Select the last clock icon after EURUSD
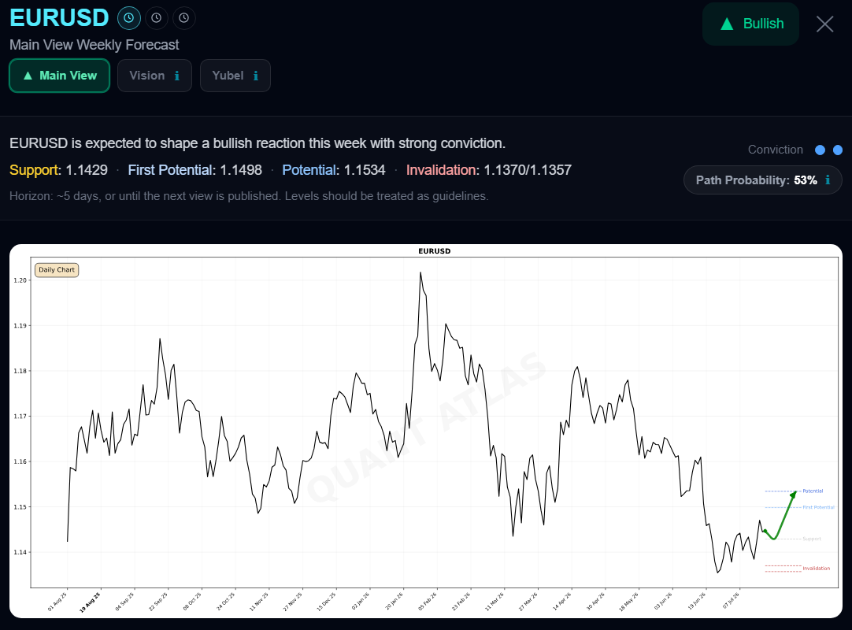This screenshot has height=630, width=852. pyautogui.click(x=184, y=18)
